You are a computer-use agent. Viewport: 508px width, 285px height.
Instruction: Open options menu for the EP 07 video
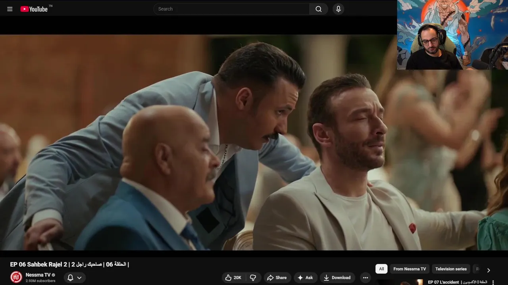click(493, 283)
